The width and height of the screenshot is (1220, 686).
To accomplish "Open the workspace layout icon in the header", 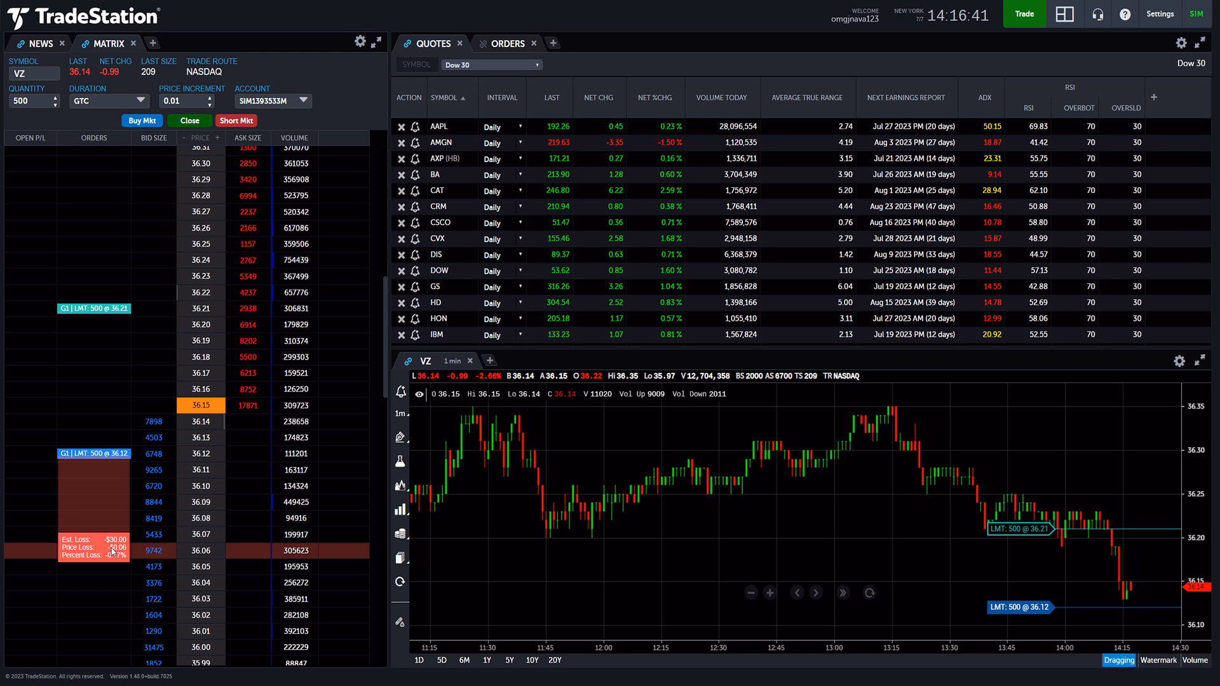I will pyautogui.click(x=1064, y=14).
